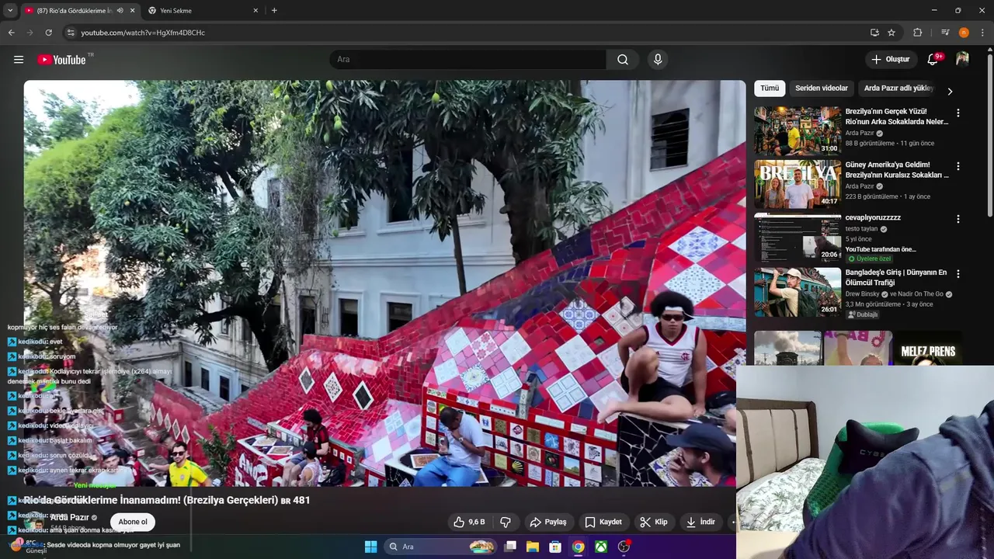Open Güney Amerika'ya Geldim video thumbnail
The width and height of the screenshot is (994, 559).
pos(798,184)
